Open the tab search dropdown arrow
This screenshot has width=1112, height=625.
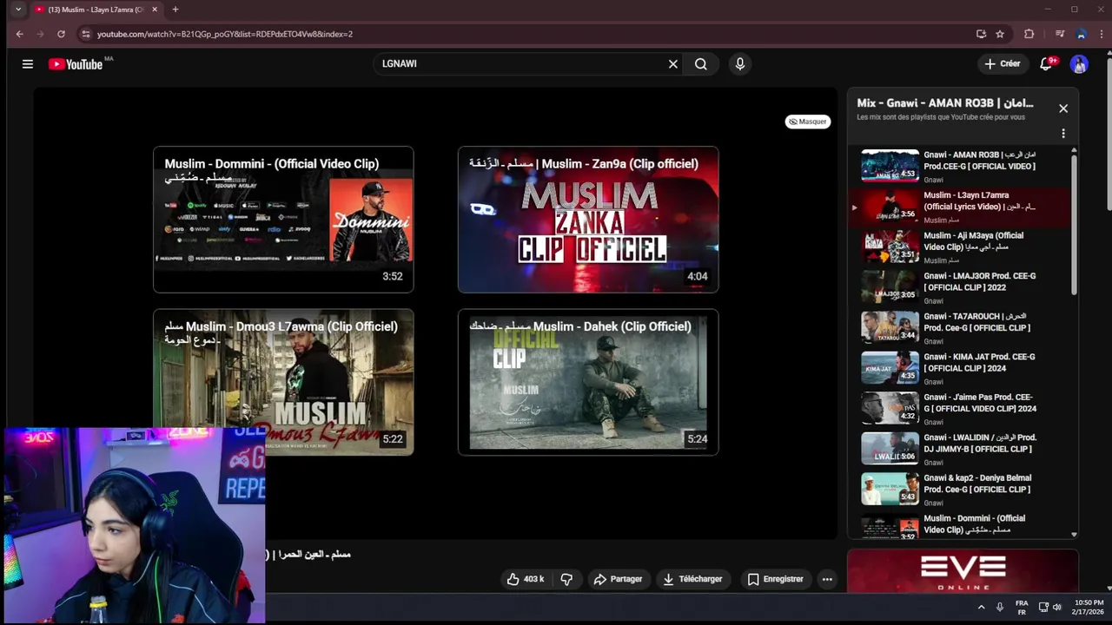pyautogui.click(x=18, y=10)
